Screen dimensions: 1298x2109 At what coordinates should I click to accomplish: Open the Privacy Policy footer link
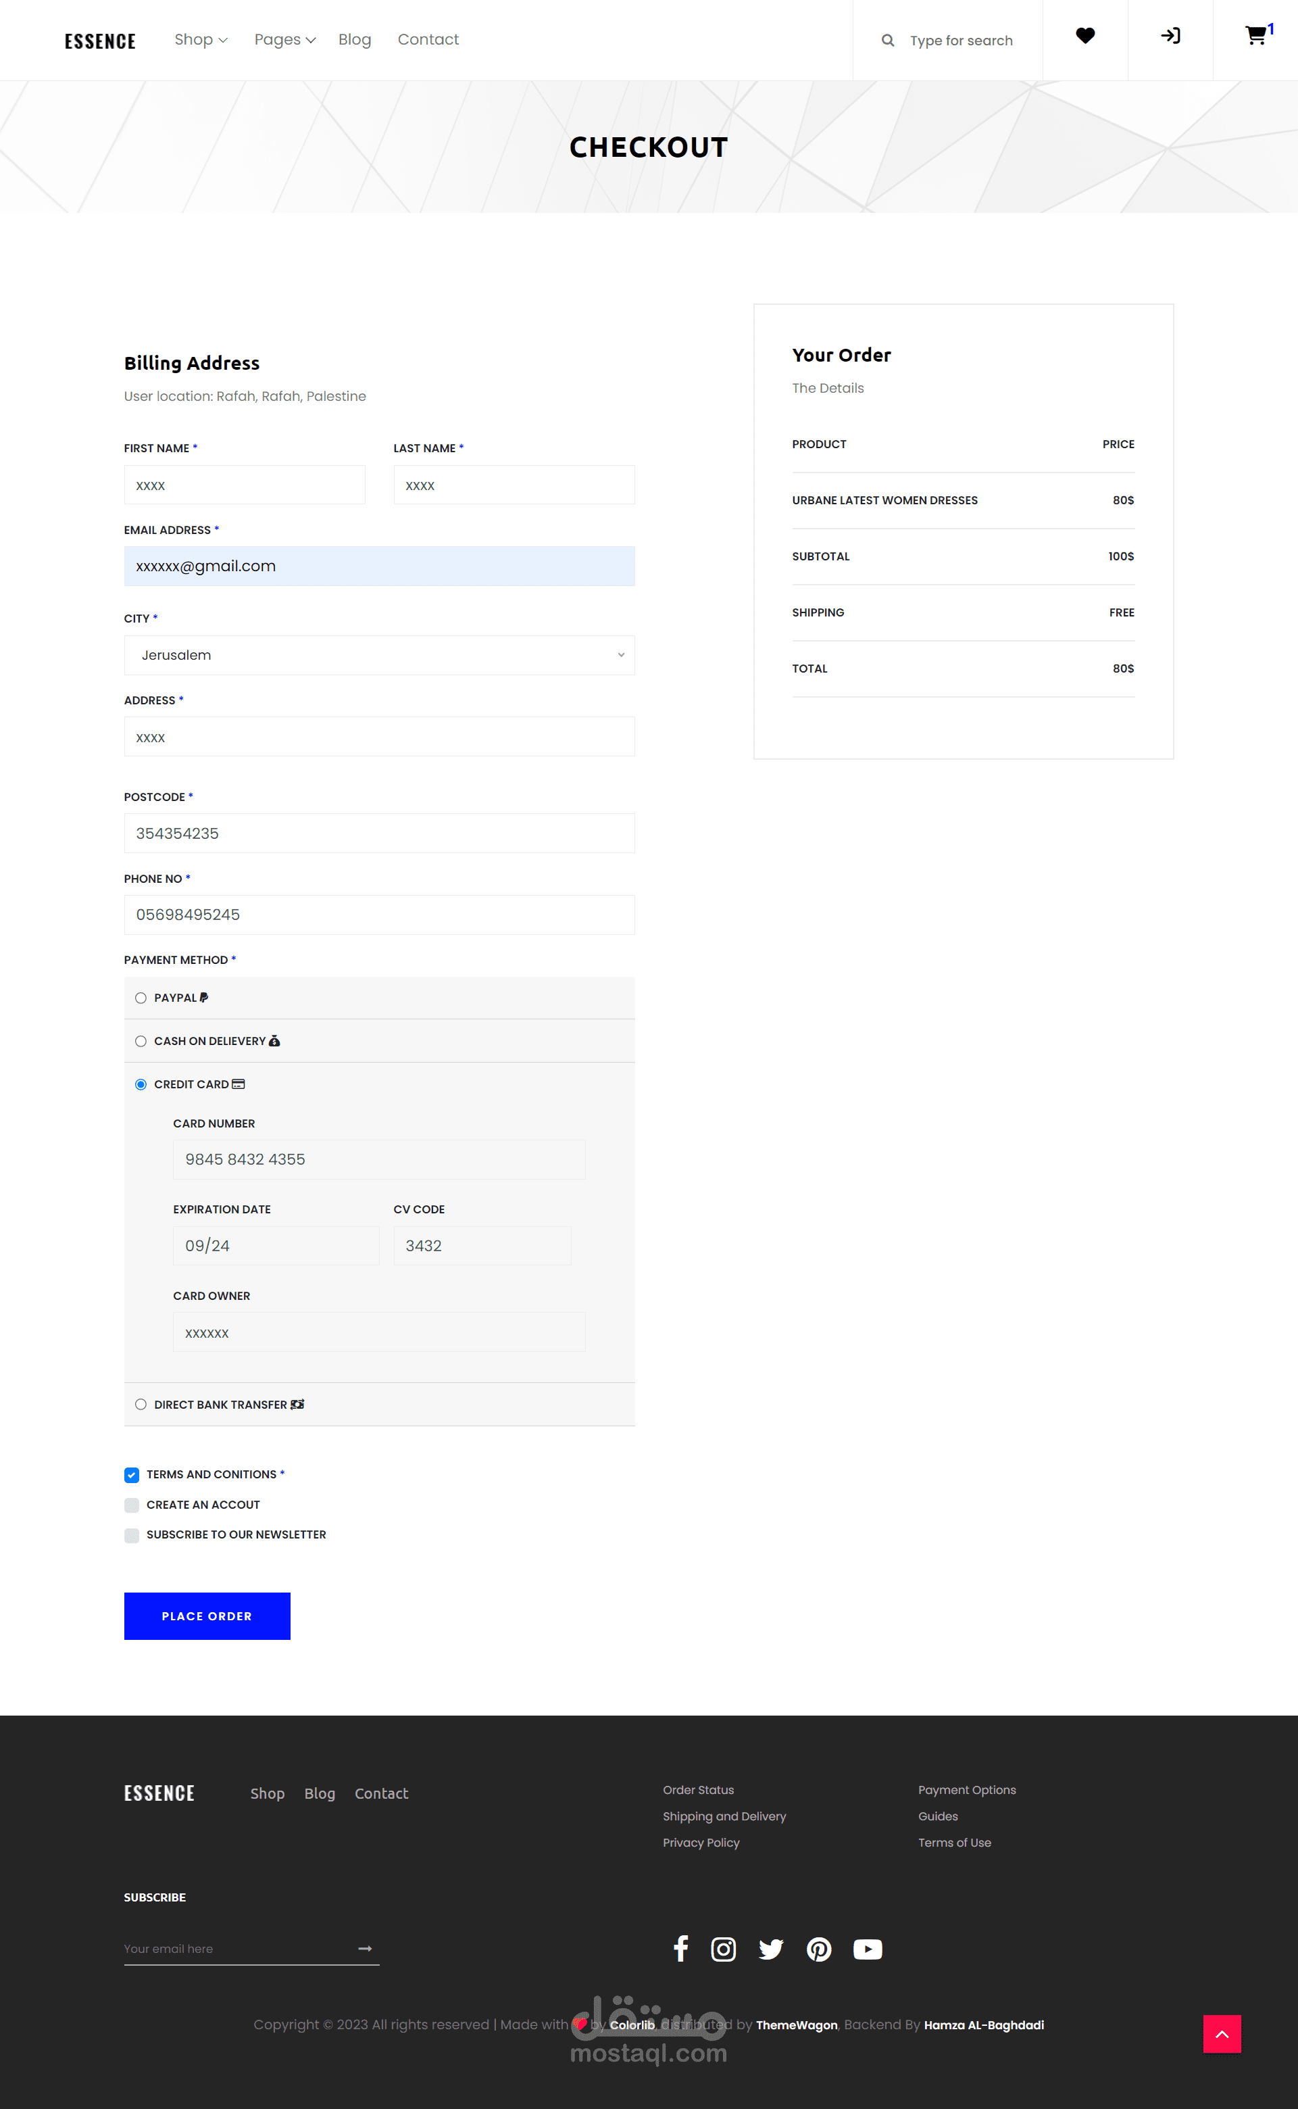point(701,1842)
